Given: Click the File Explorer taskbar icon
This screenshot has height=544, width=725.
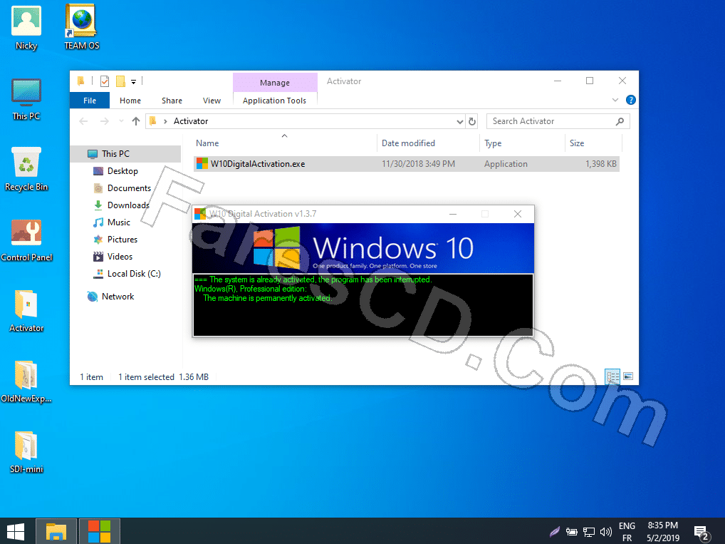Looking at the screenshot, I should (x=56, y=531).
